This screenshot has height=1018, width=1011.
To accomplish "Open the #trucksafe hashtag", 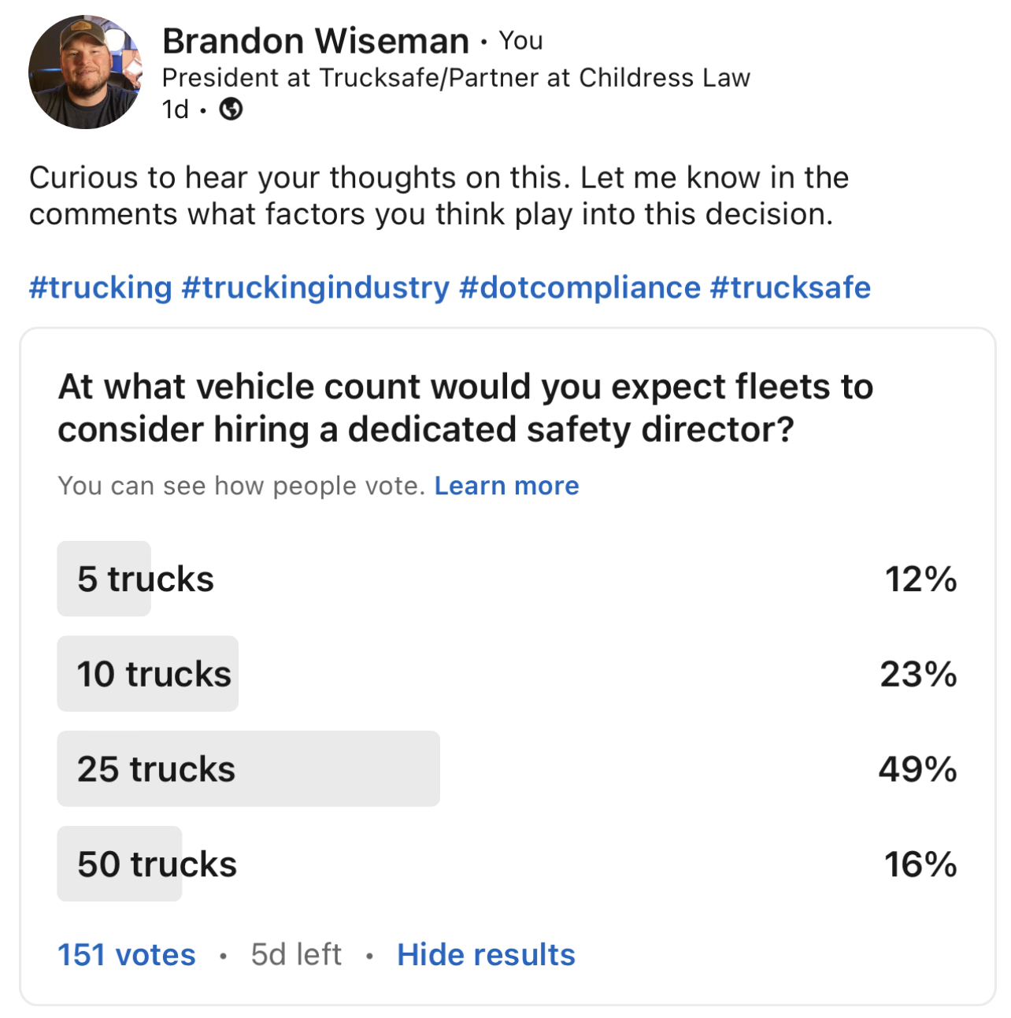I will (x=791, y=287).
